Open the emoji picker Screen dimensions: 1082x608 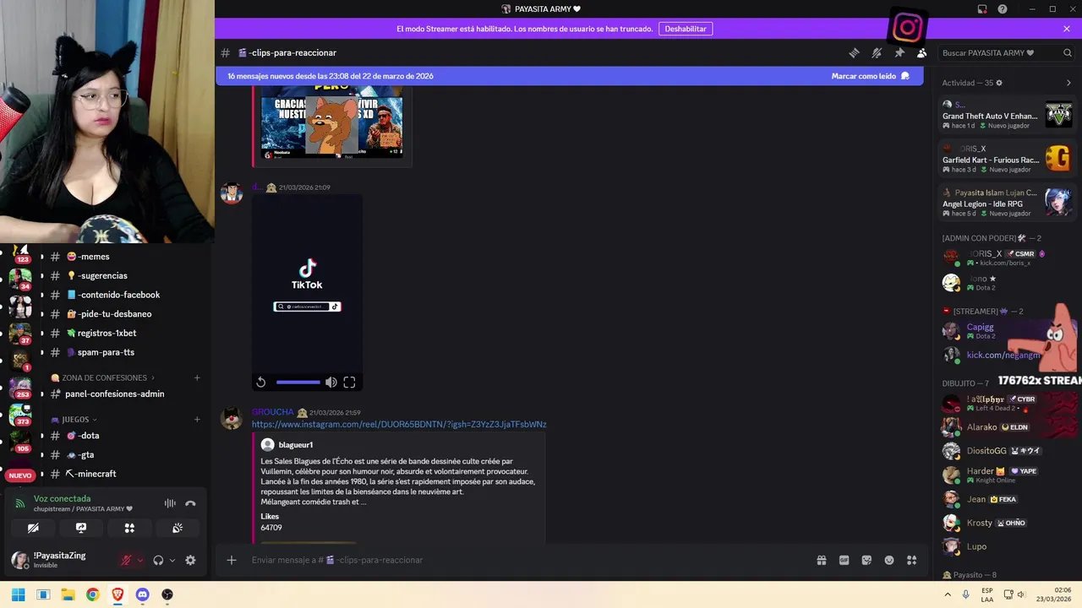[x=889, y=560]
